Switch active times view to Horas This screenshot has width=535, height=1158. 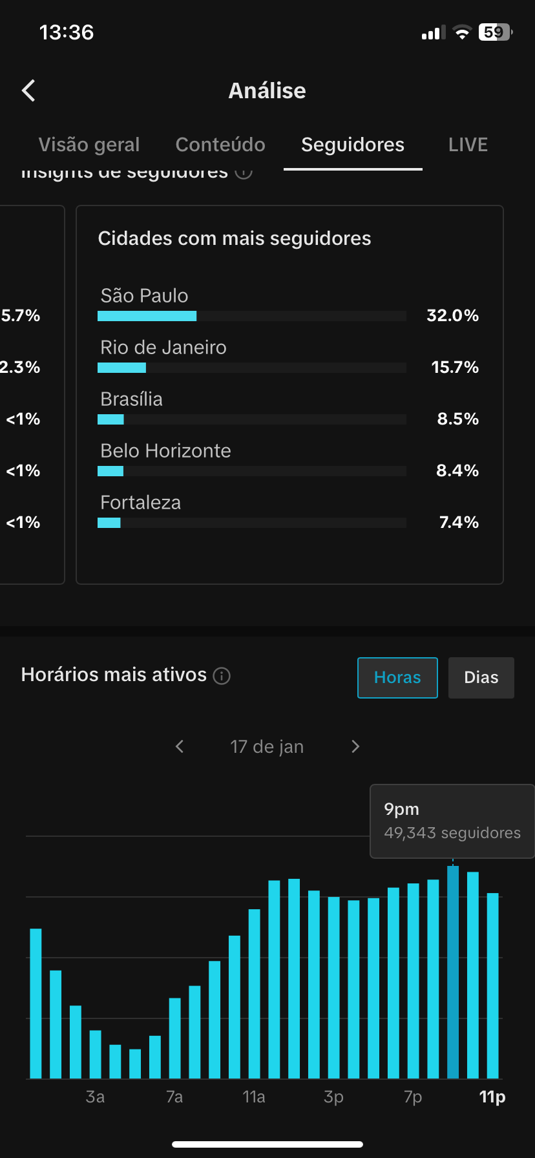click(x=397, y=677)
